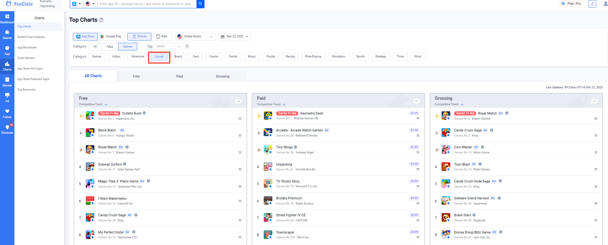Image resolution: width=608 pixels, height=245 pixels.
Task: Click Paid chart Competitive Trend icon
Action: 284,104
